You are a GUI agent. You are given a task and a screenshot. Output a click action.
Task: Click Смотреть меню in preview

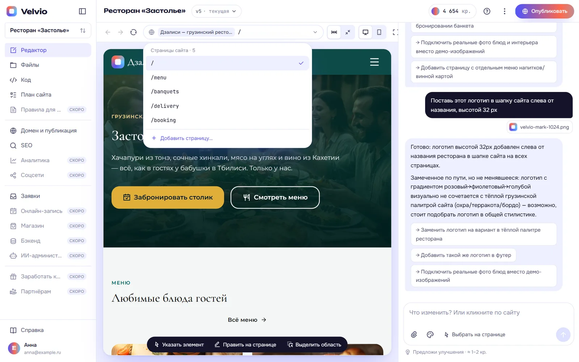coord(275,197)
